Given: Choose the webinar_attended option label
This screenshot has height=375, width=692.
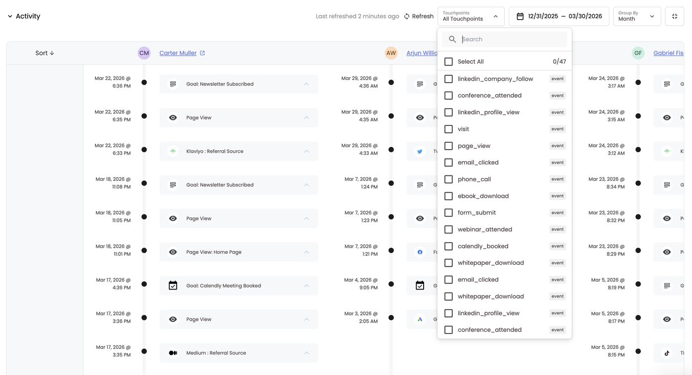Looking at the screenshot, I should coord(485,229).
